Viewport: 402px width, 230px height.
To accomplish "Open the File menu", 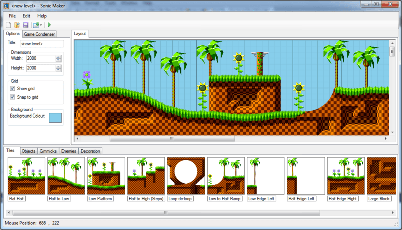I will pyautogui.click(x=12, y=16).
